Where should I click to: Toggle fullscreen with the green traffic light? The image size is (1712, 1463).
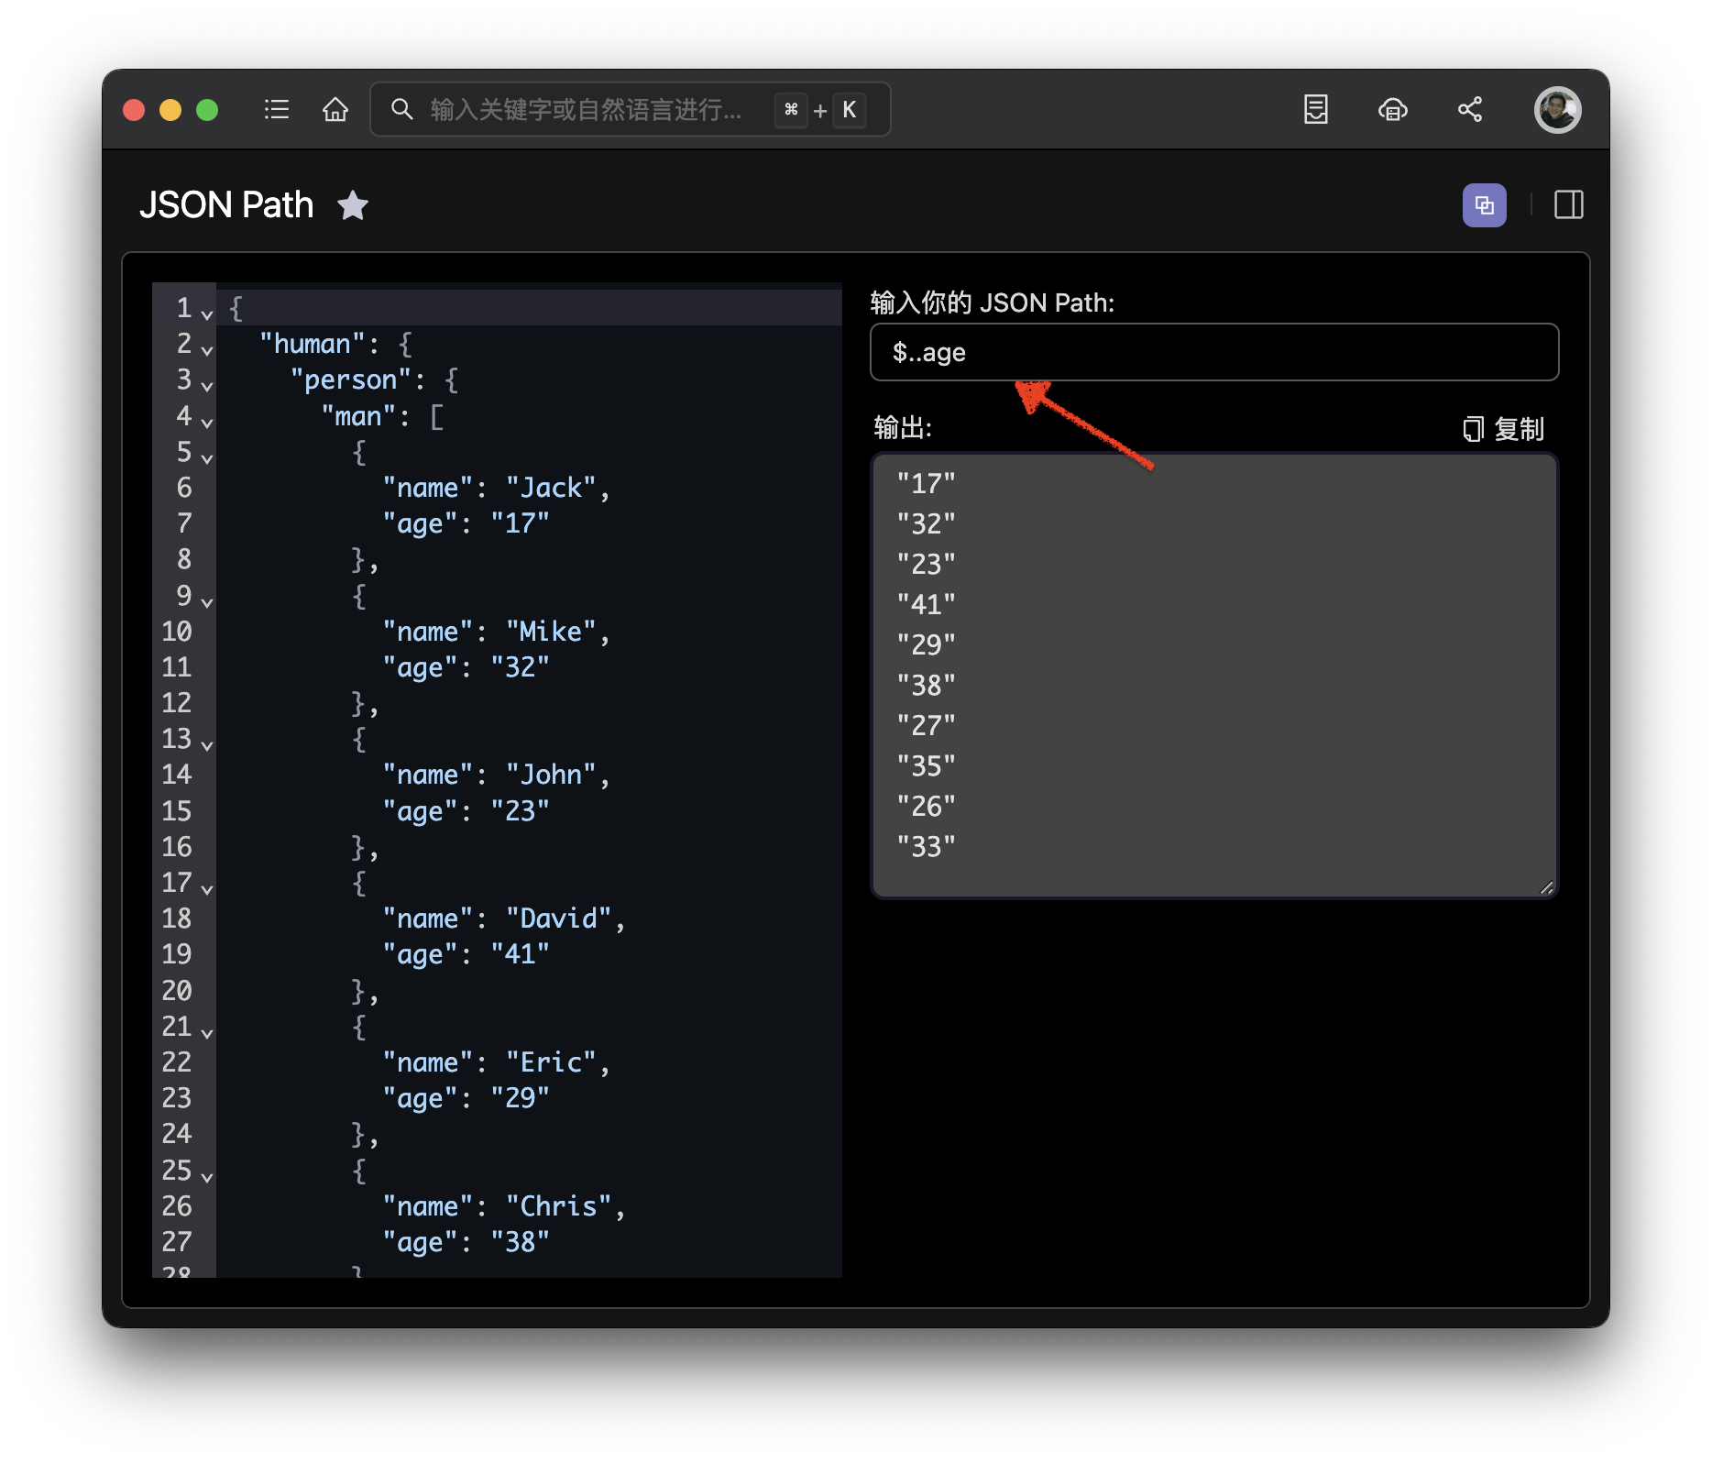207,109
